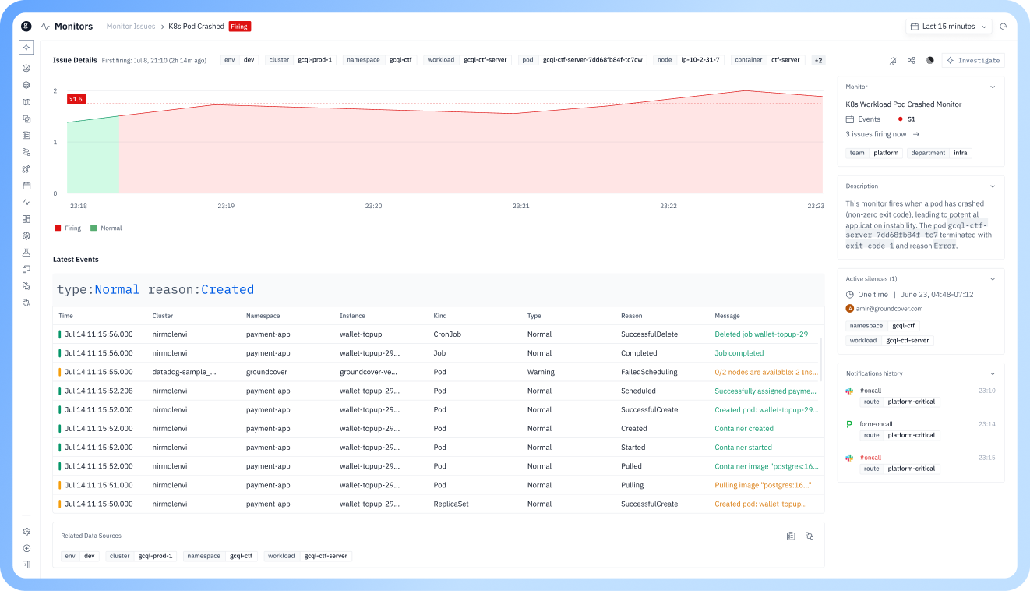This screenshot has height=591, width=1030.
Task: Click the Monitors breadcrumb title
Action: [x=73, y=27]
